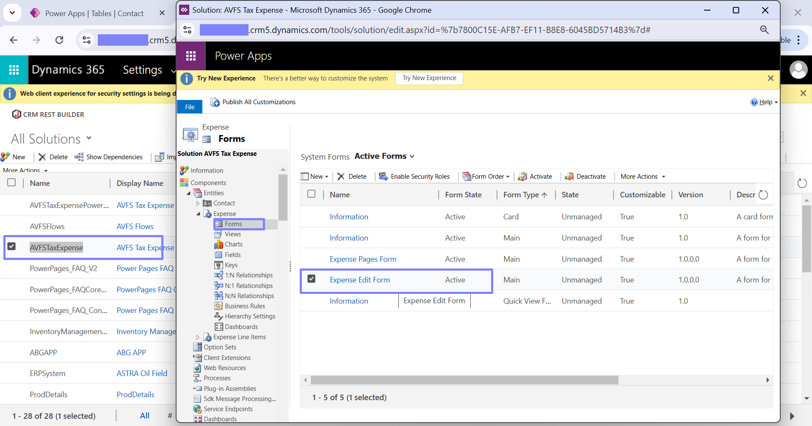Collapse the Entities tree node
The height and width of the screenshot is (426, 812).
(x=189, y=193)
